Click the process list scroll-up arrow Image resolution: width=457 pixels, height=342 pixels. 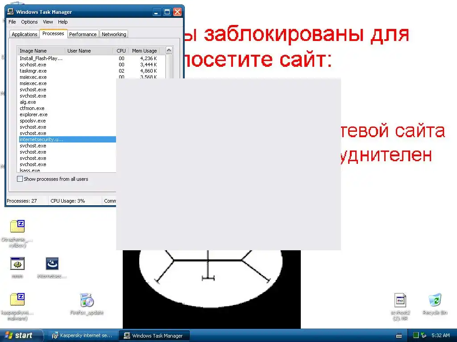pos(169,50)
